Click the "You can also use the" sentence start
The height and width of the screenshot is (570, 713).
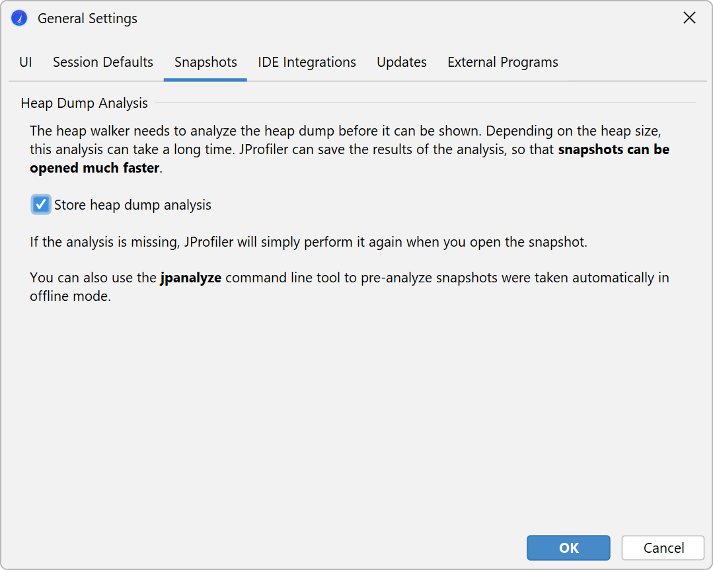[x=94, y=278]
